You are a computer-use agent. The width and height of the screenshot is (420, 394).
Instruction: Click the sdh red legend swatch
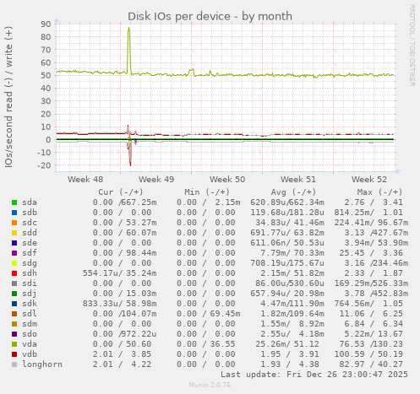click(14, 273)
